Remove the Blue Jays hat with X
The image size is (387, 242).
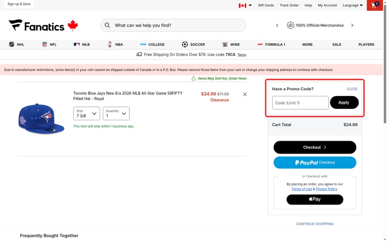245,94
